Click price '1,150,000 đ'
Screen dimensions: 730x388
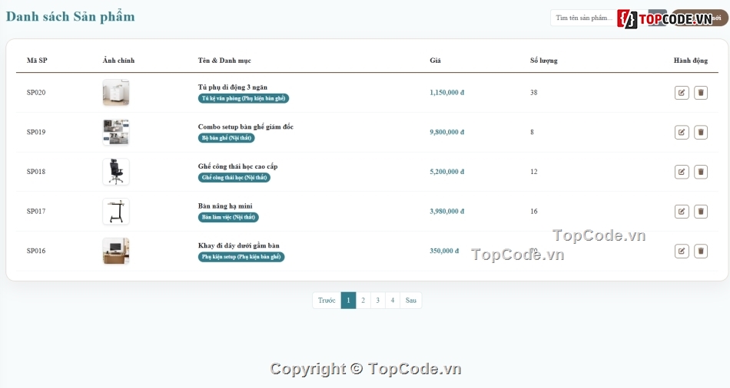click(447, 93)
